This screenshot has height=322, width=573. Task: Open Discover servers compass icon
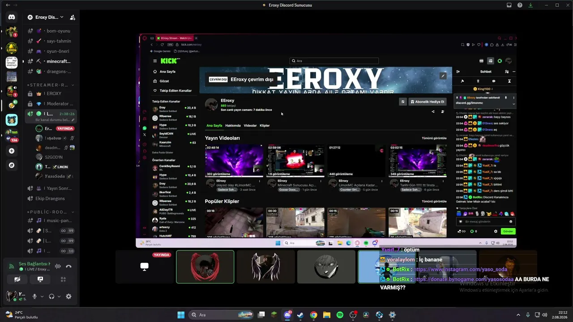click(x=12, y=165)
